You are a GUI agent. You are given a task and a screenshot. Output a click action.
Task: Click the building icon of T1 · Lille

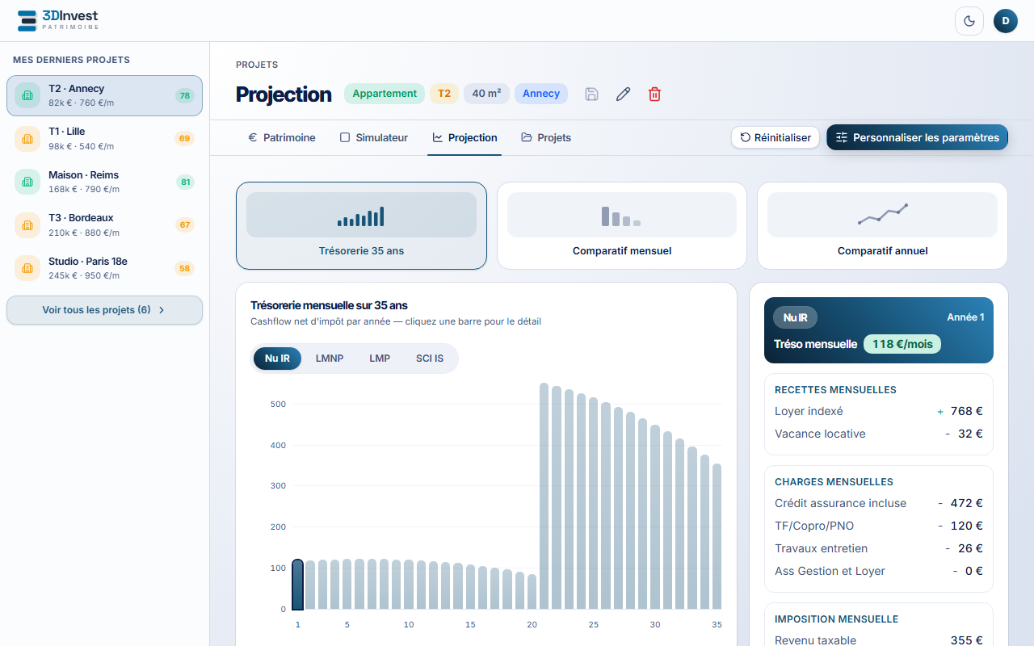tap(27, 139)
